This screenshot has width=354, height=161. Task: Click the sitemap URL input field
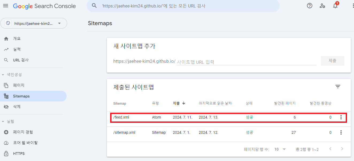pyautogui.click(x=247, y=62)
